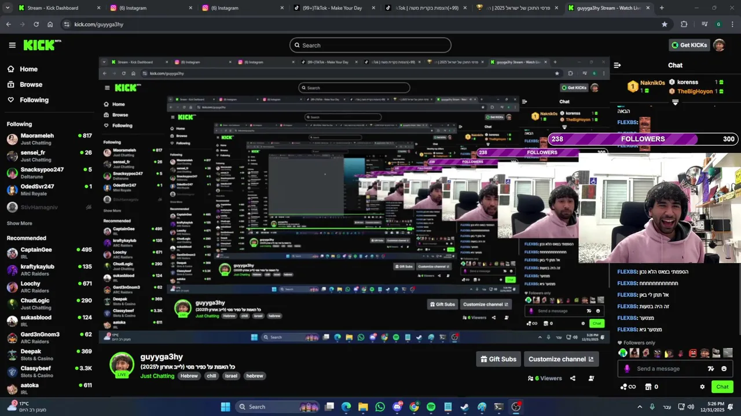Click the Kick search box

370,45
